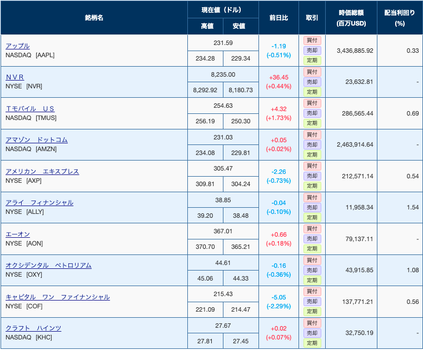Click 売却 button for NVR
The image size is (423, 350).
(x=312, y=82)
